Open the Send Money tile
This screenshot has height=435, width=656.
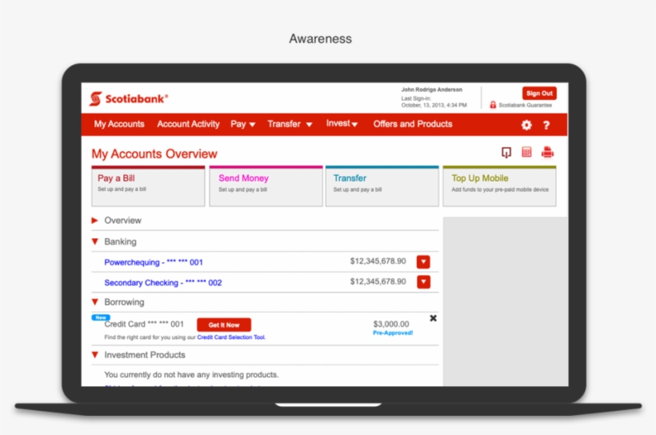[266, 186]
